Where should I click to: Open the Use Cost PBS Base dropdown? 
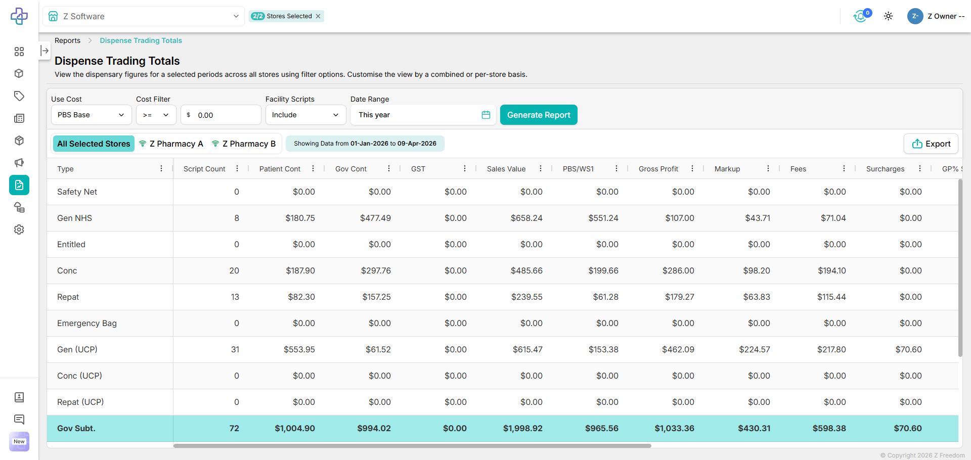coord(91,115)
